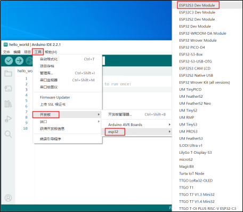
Task: Select ESP32S3 Dev Module board
Action: tap(207, 5)
